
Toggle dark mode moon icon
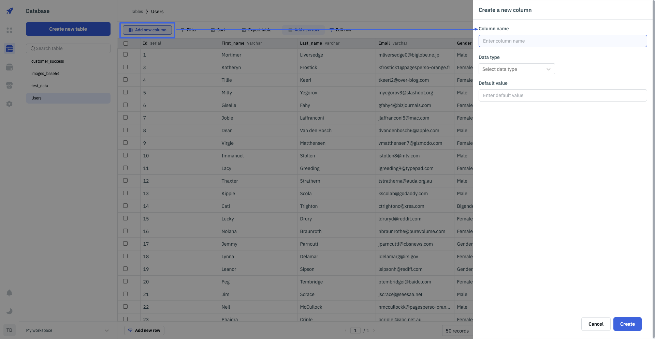coord(10,311)
